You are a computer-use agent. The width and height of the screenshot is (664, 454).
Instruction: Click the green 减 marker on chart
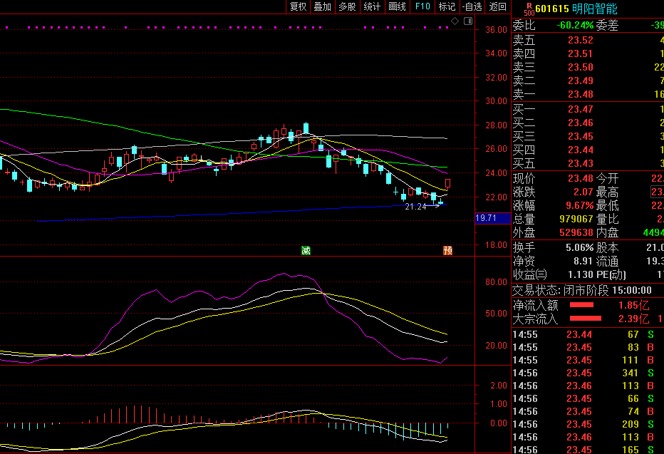(306, 250)
